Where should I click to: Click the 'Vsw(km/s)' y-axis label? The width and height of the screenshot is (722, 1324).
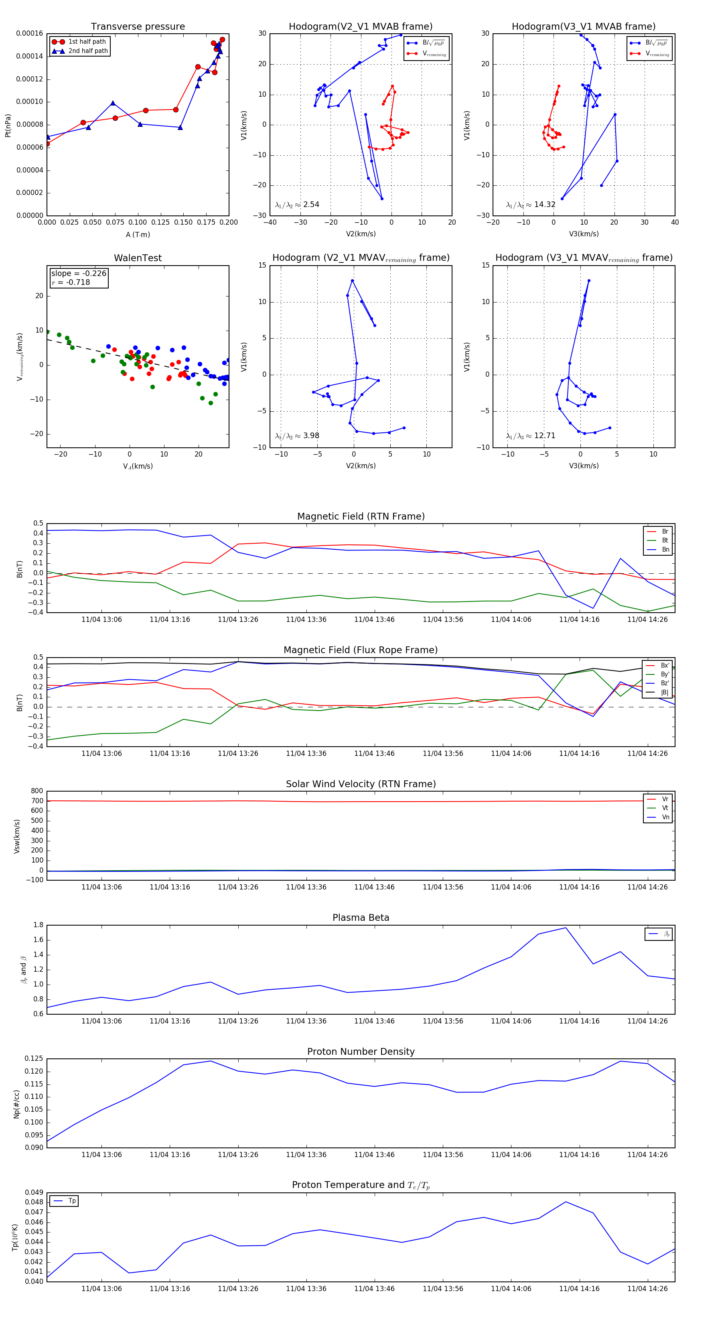pos(16,836)
